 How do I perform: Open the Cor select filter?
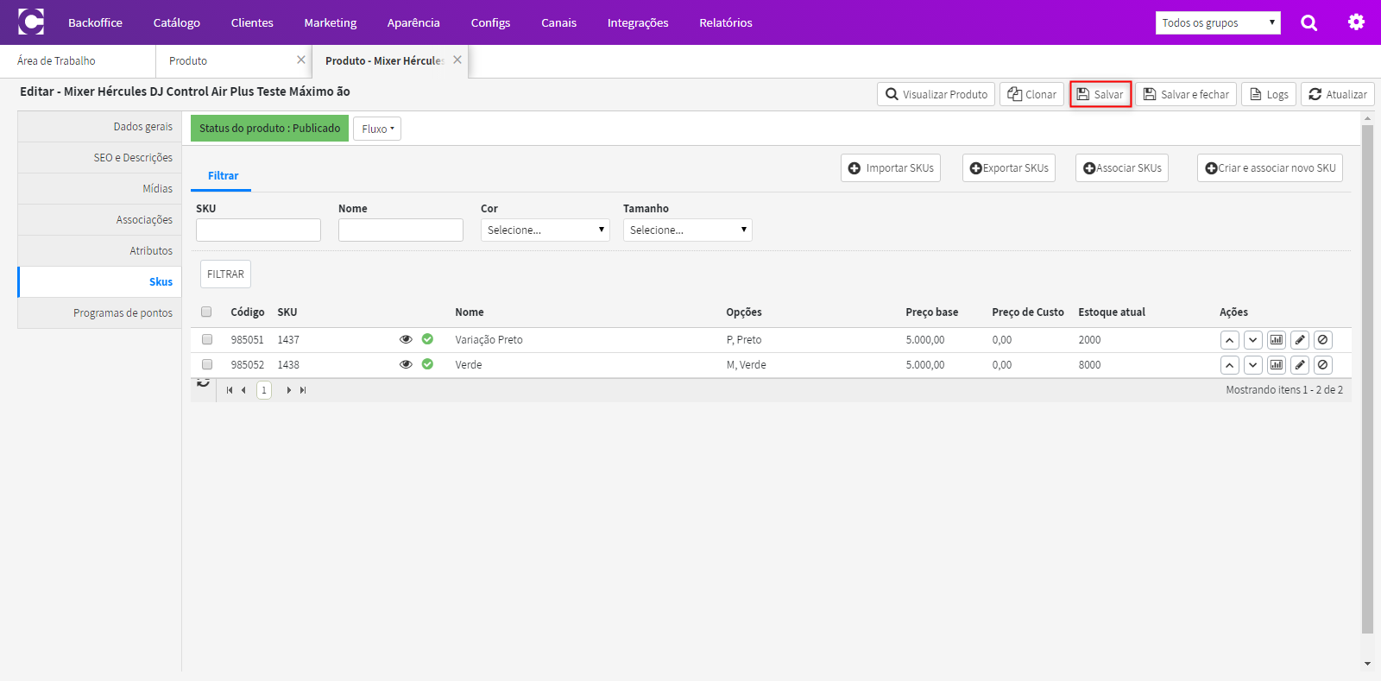545,230
